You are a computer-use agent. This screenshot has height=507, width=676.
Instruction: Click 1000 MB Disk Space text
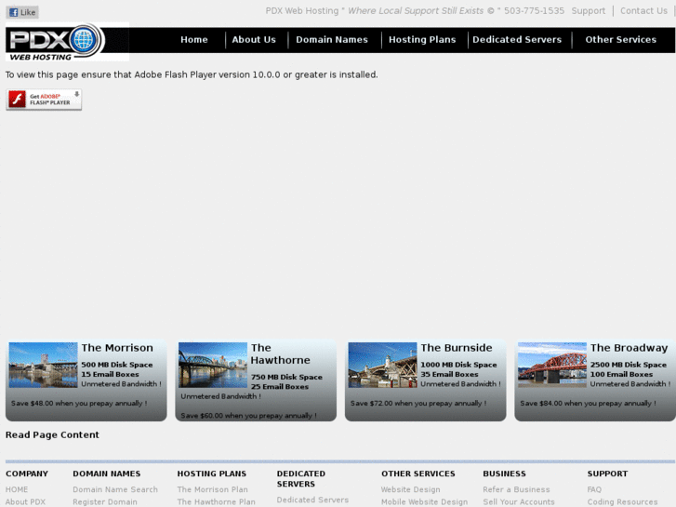pos(458,365)
